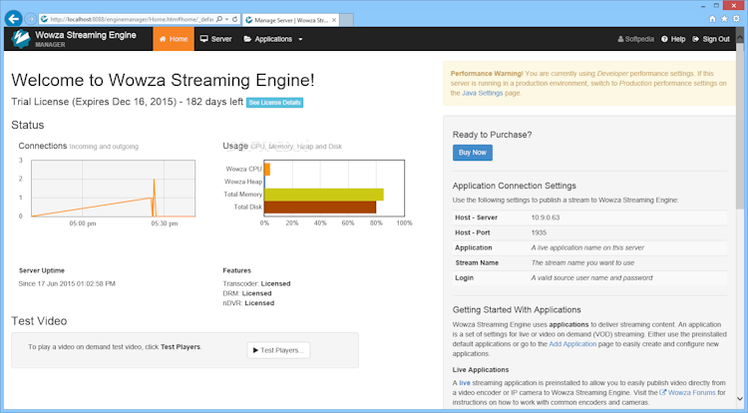Image resolution: width=748 pixels, height=413 pixels.
Task: Click the See License Details button
Action: coord(275,103)
